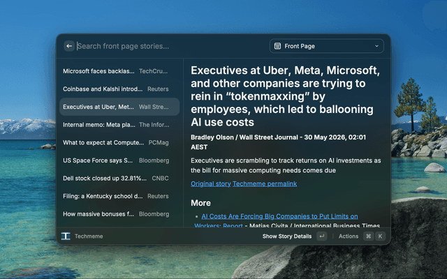
Task: Open the Techmeme permalink link
Action: [265, 184]
